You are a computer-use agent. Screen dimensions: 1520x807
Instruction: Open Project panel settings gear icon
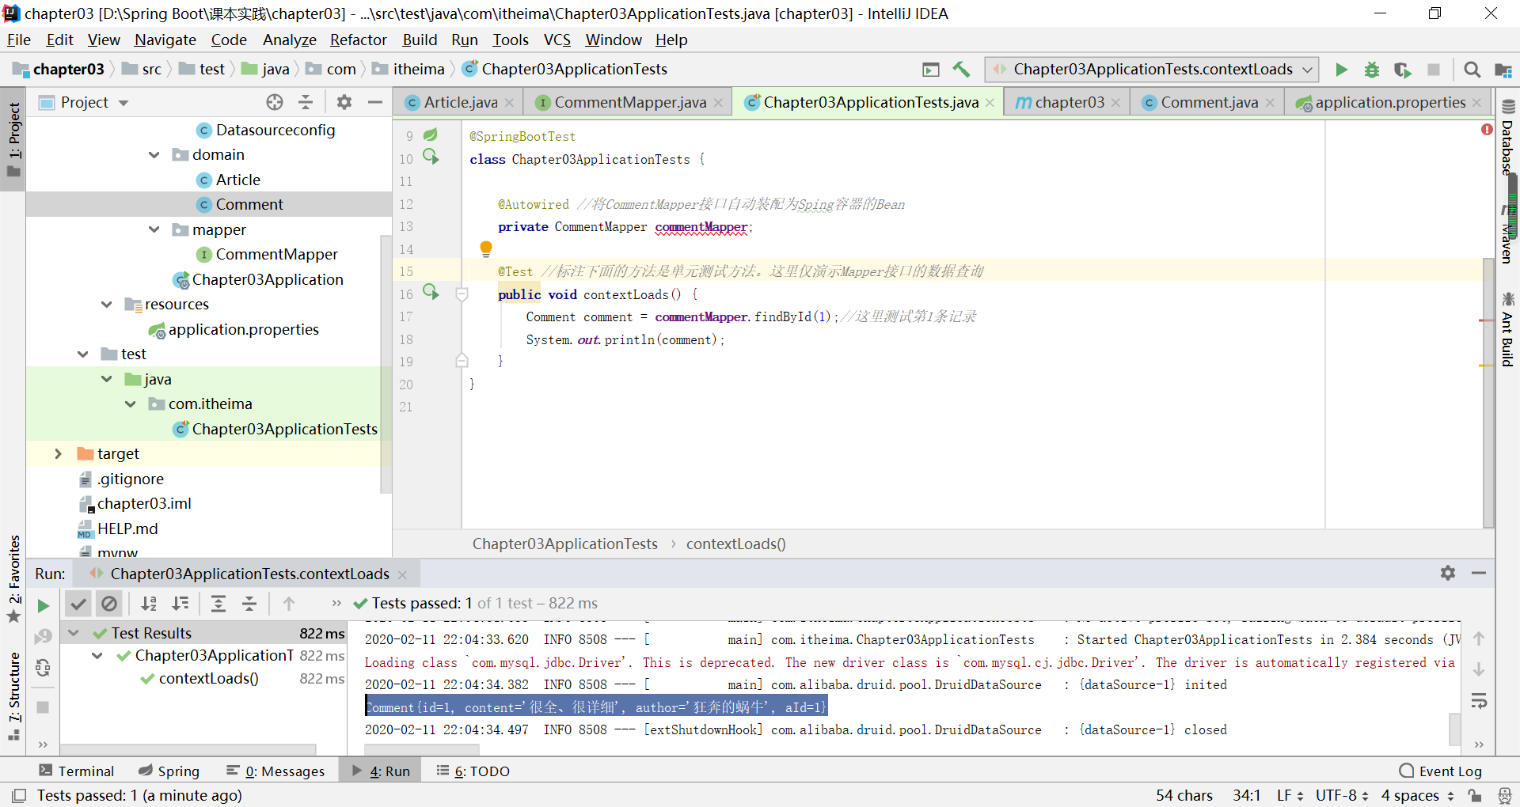point(344,101)
